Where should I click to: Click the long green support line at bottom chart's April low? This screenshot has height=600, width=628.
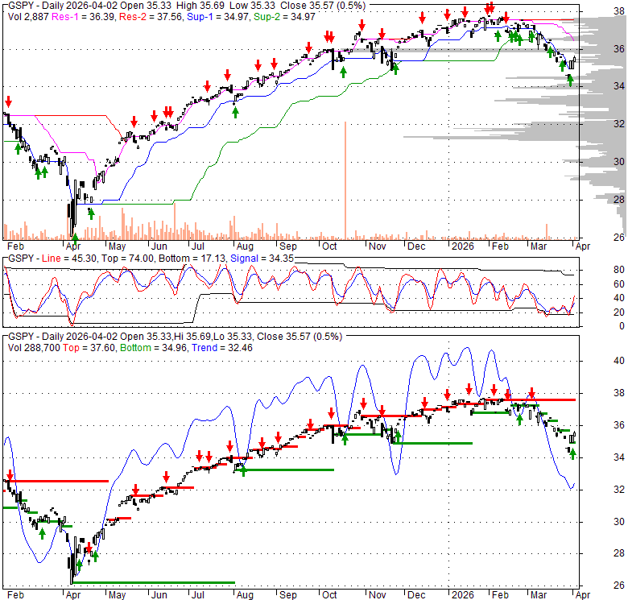pos(153,582)
